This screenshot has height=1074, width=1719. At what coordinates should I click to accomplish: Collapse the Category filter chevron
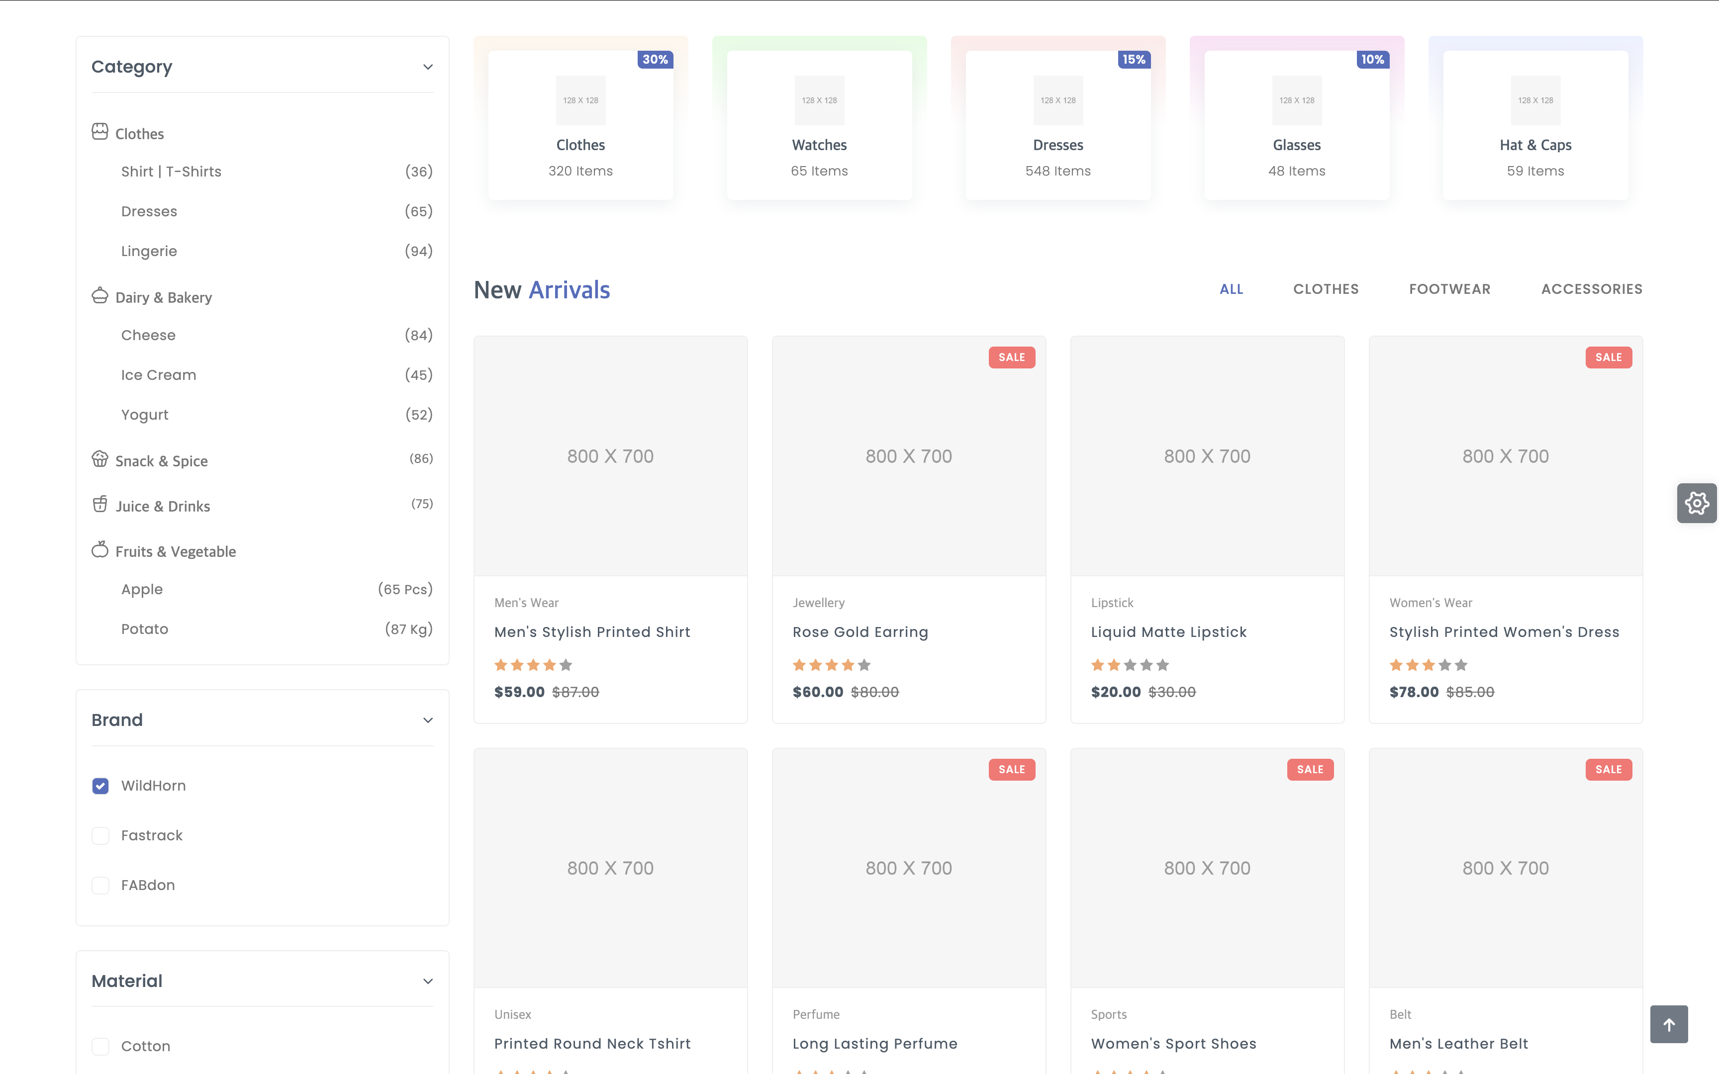click(428, 67)
